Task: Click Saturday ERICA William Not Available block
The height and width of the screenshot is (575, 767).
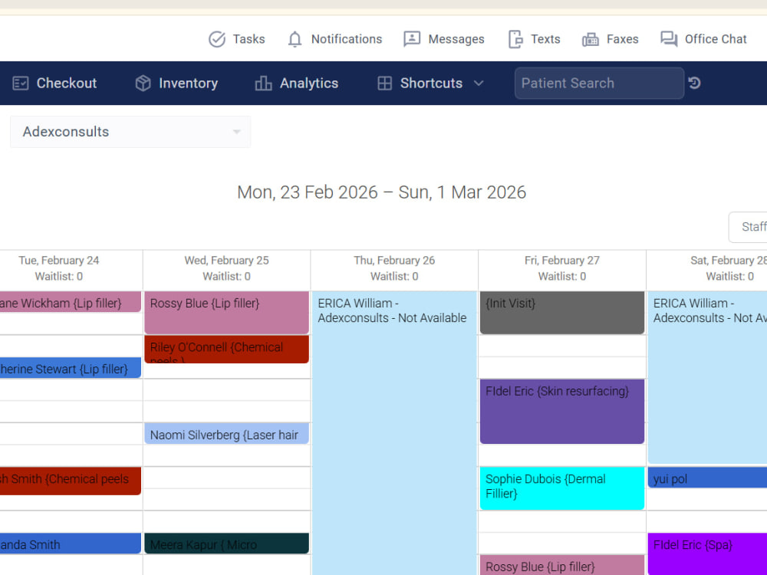Action: (x=707, y=377)
